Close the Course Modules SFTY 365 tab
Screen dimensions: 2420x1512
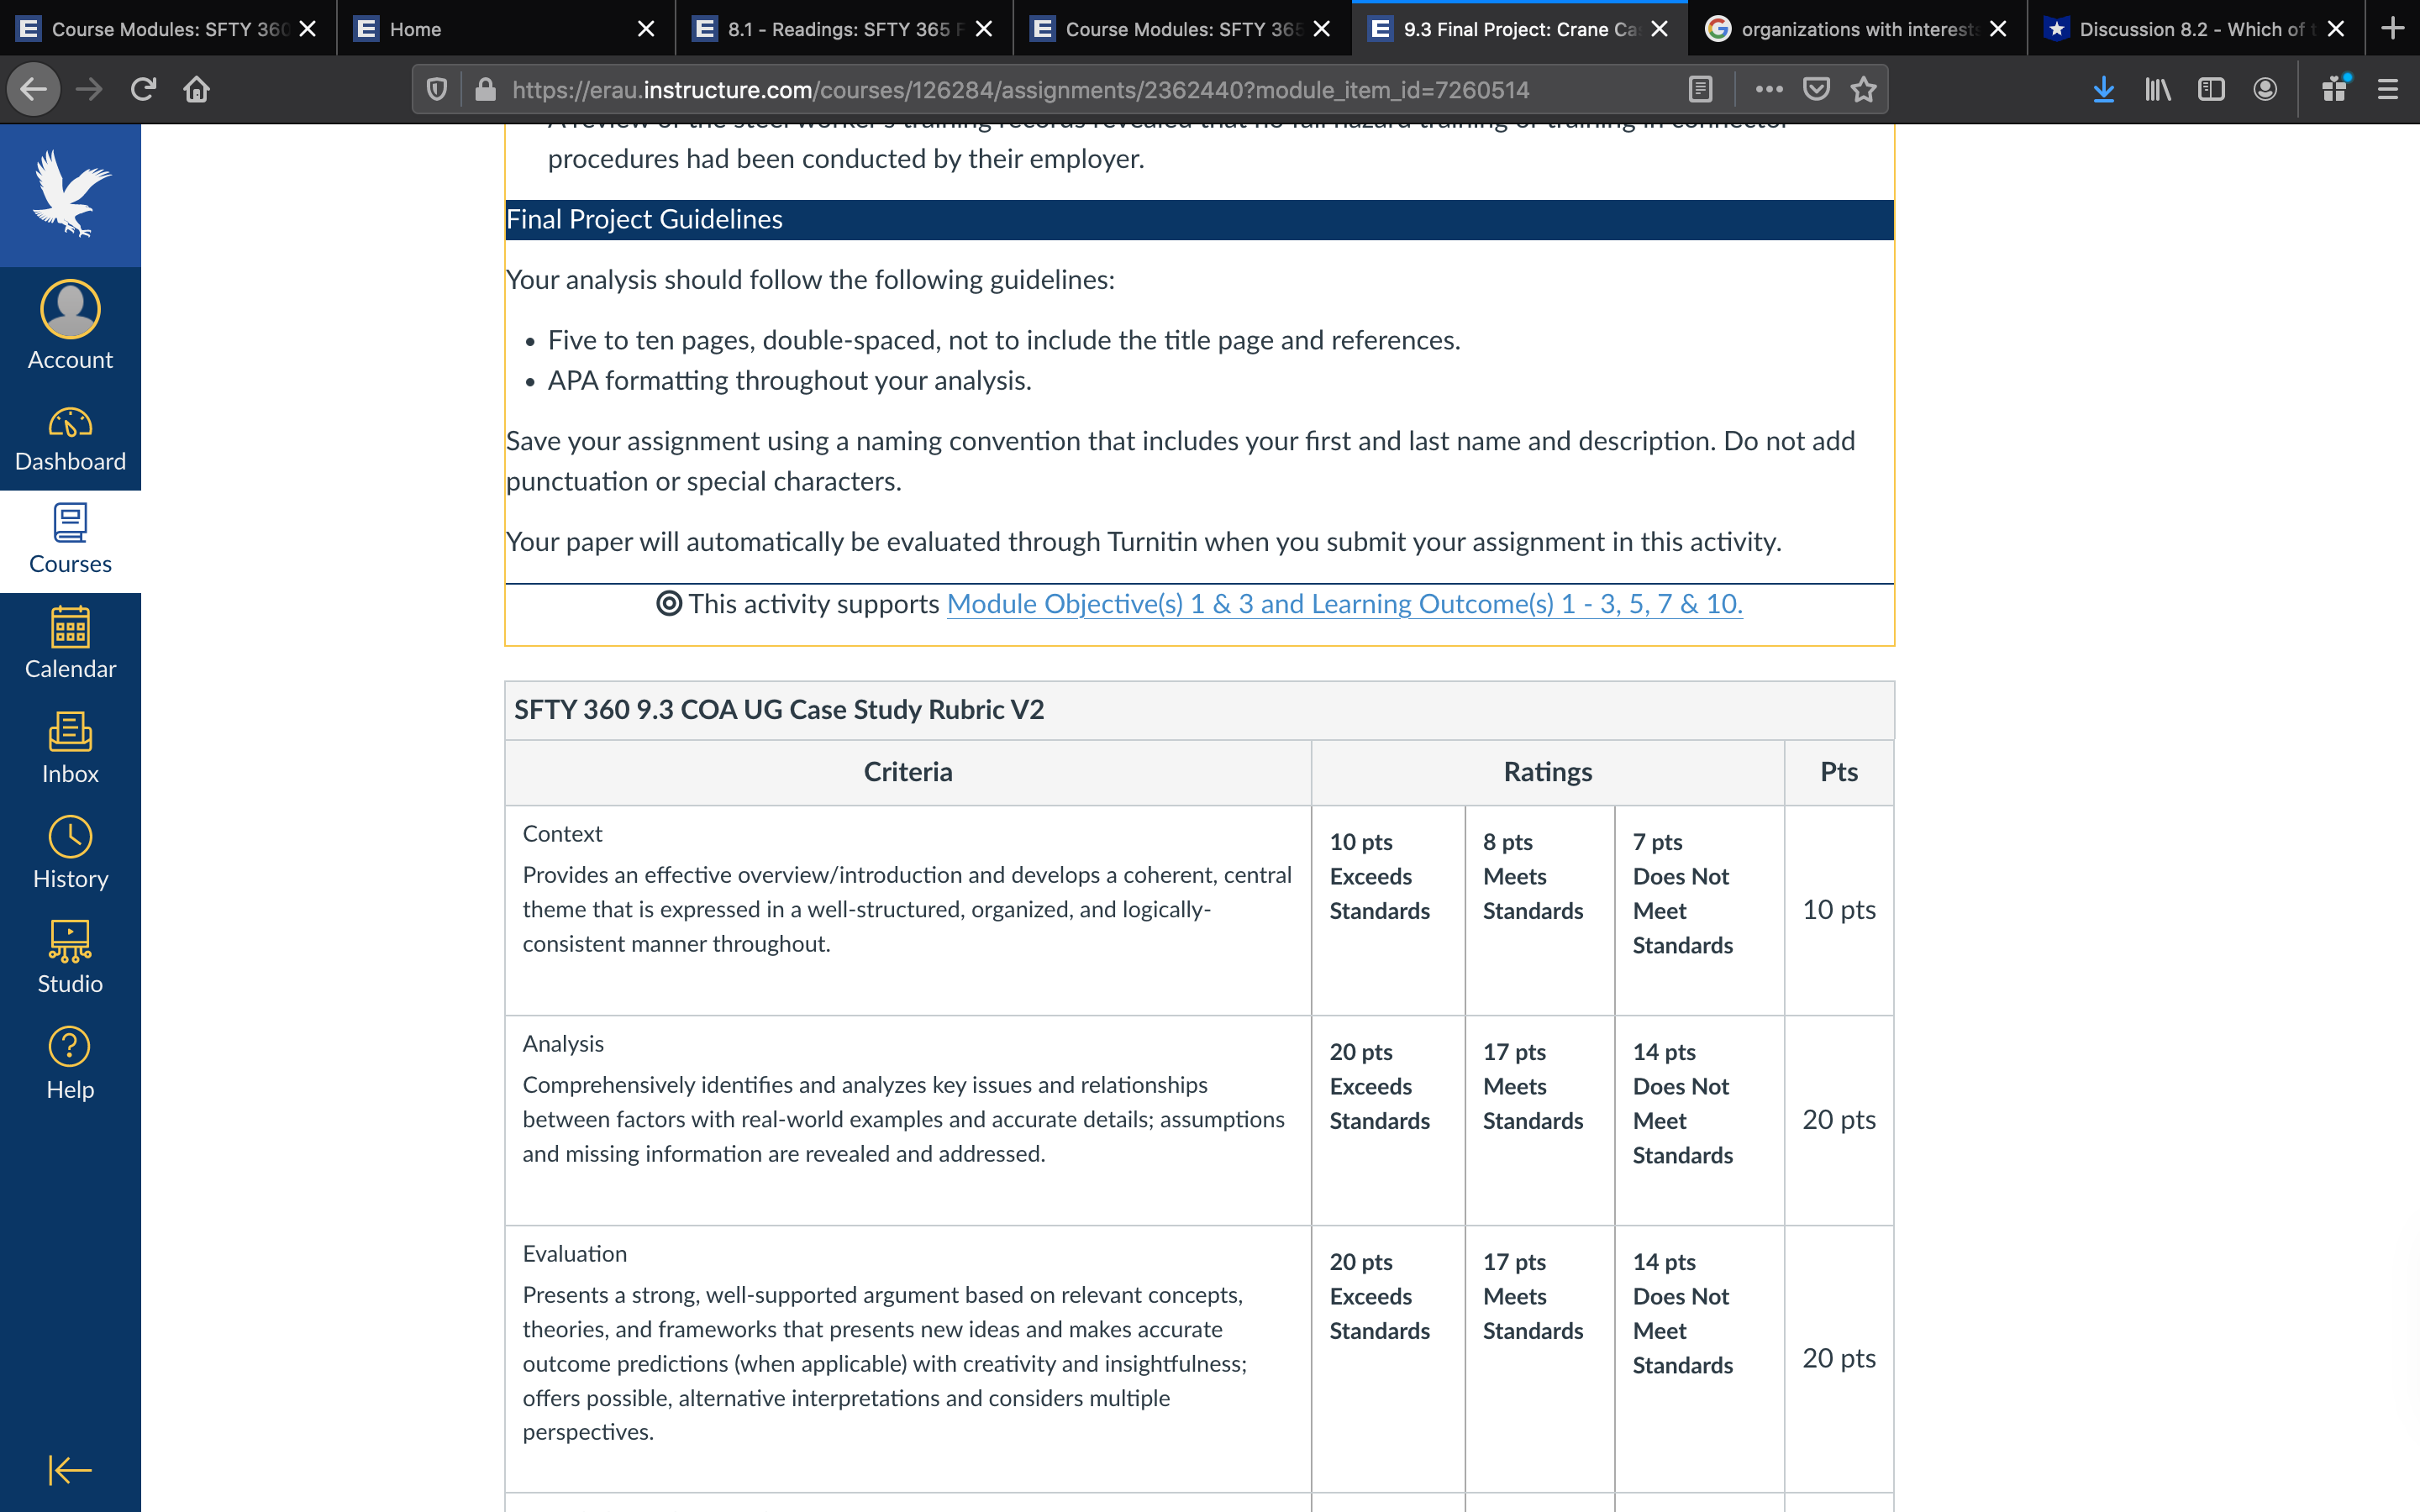pos(1322,29)
